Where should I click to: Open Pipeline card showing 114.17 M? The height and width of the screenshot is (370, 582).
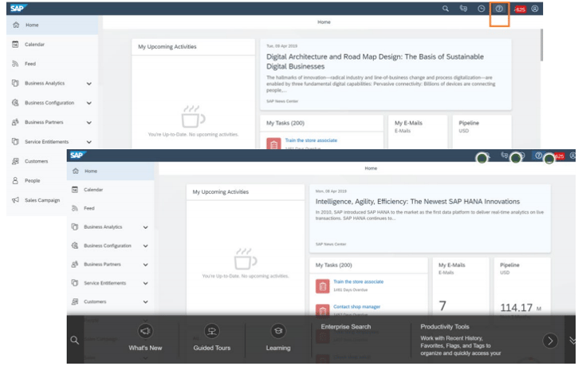(522, 285)
